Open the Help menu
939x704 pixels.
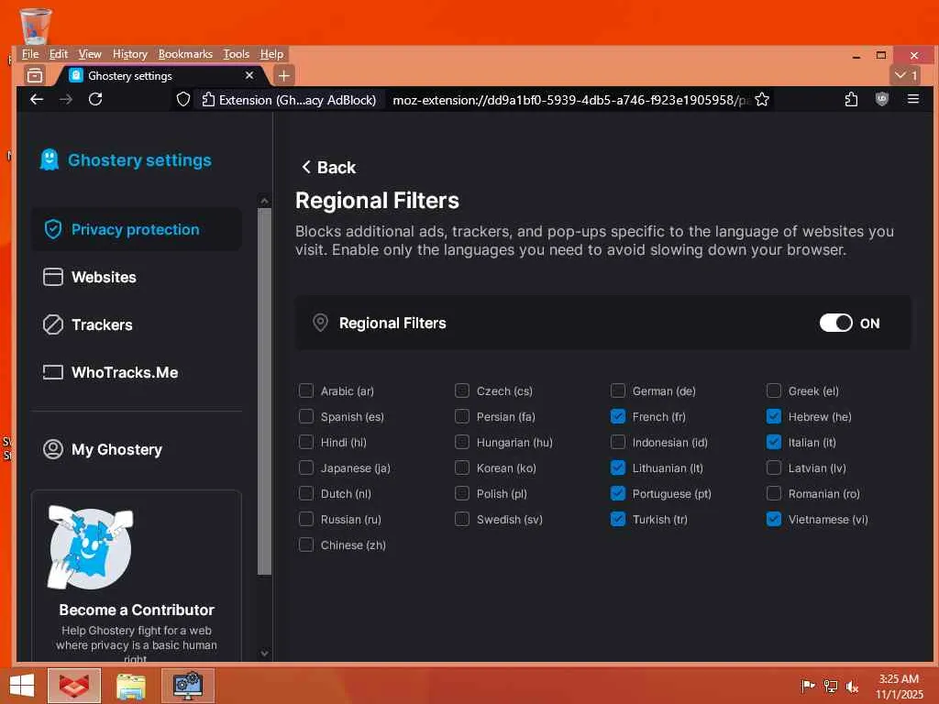271,54
